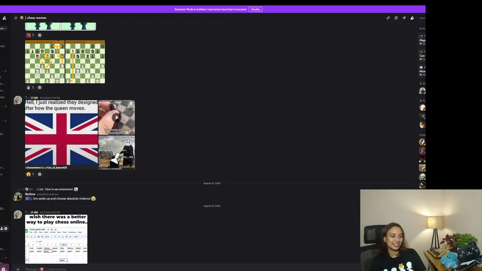Viewport: 482px width, 271px height.
Task: Add reaction below the chessboard meme
Action: coord(40,87)
